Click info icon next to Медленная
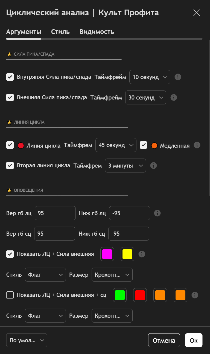This screenshot has width=210, height=354. [197, 145]
